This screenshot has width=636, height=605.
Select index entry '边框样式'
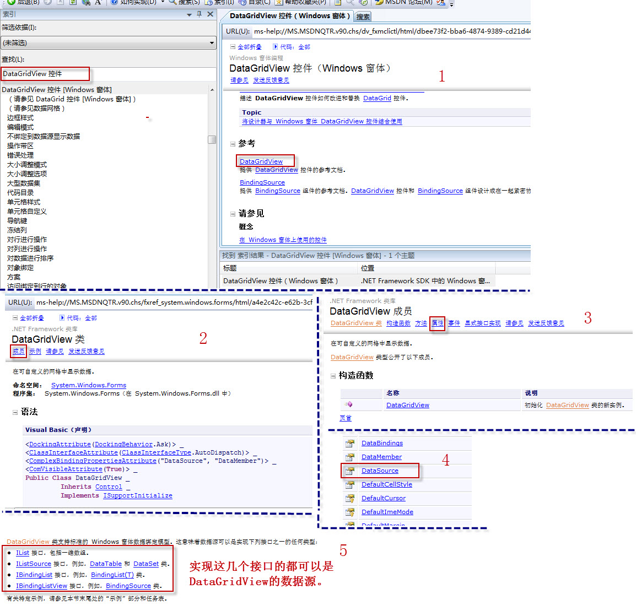tap(20, 117)
